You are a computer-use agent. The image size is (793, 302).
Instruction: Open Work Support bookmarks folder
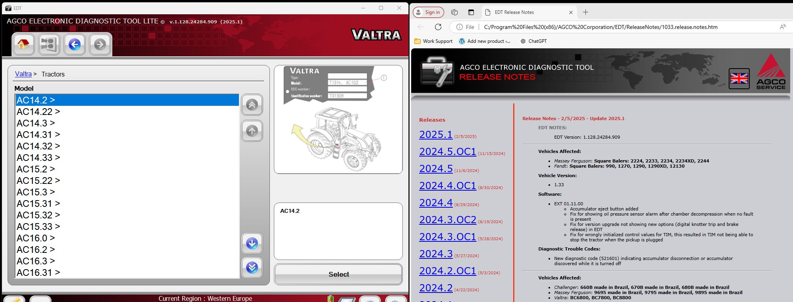click(433, 41)
